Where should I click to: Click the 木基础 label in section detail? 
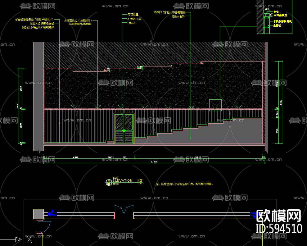point(277,25)
